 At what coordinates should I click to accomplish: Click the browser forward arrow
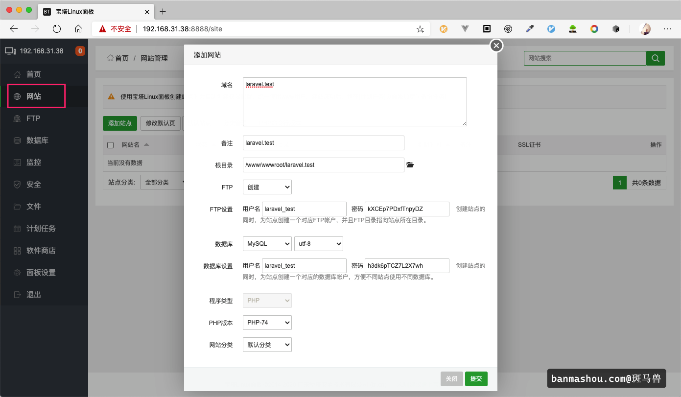(35, 29)
